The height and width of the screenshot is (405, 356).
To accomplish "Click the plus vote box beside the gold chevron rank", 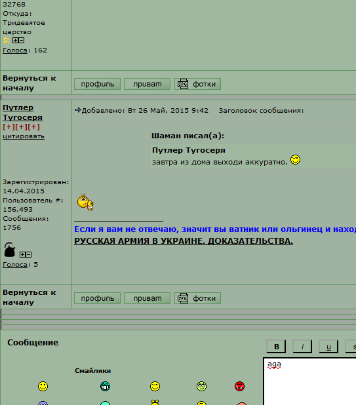I will (x=16, y=40).
